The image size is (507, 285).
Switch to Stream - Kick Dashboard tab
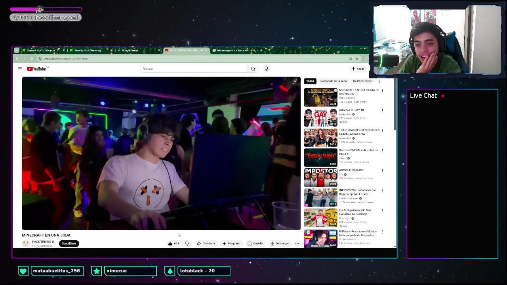point(41,50)
